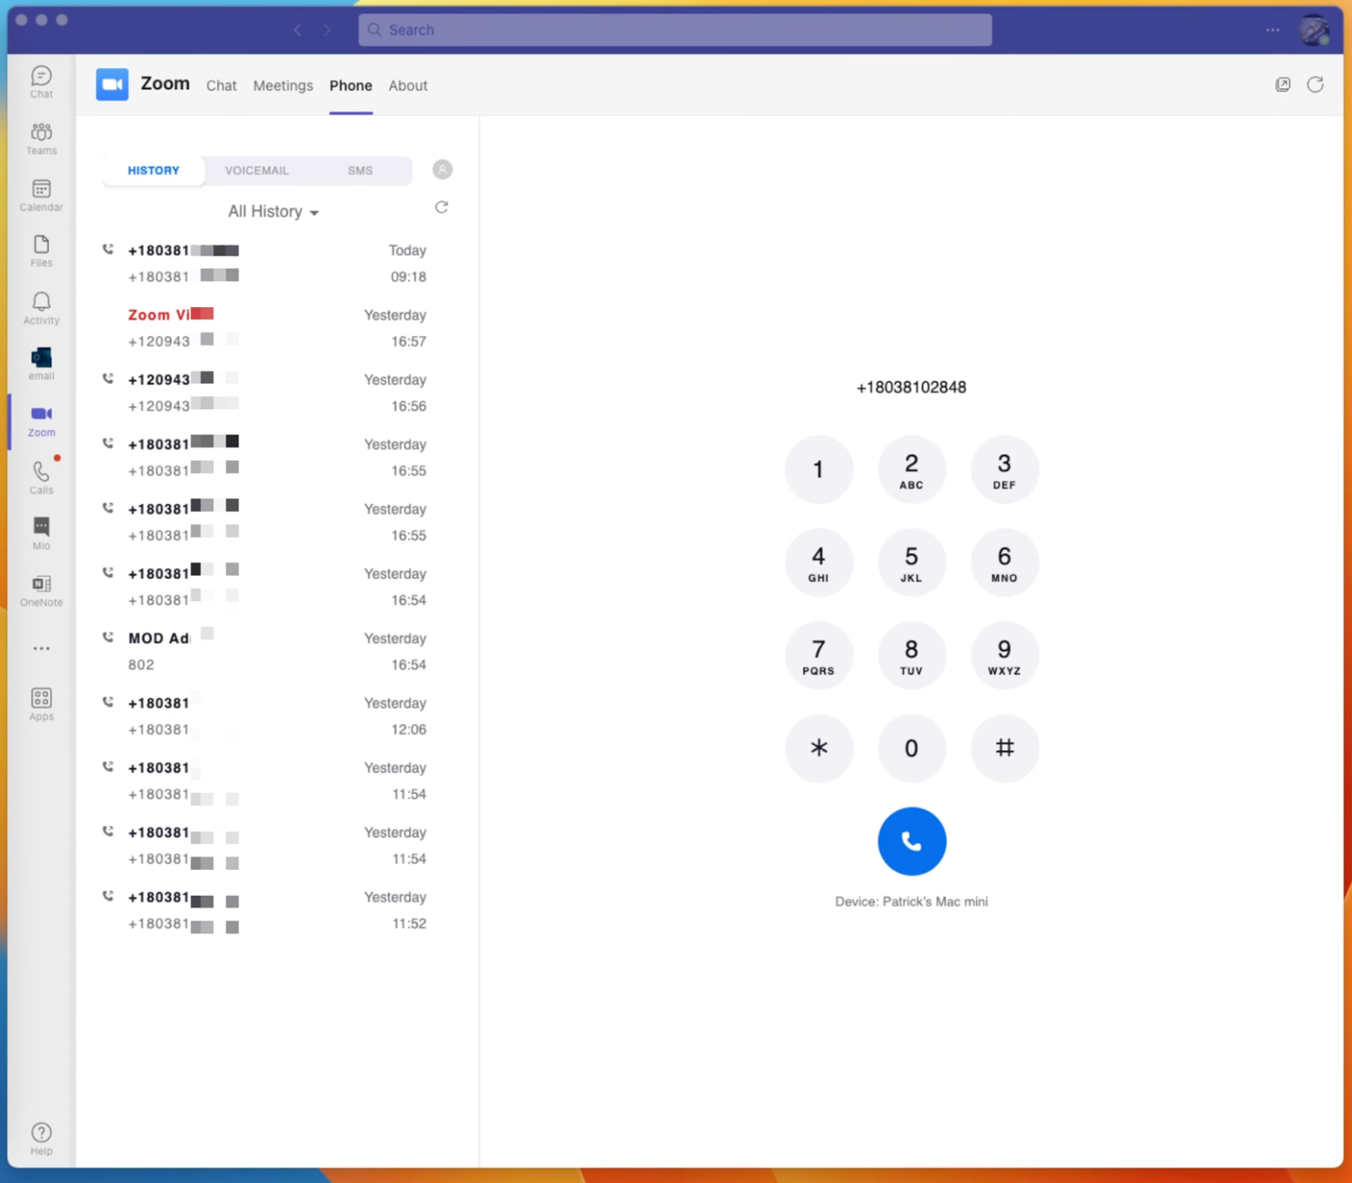Dial keypad digit 1
This screenshot has height=1183, width=1352.
coord(818,469)
